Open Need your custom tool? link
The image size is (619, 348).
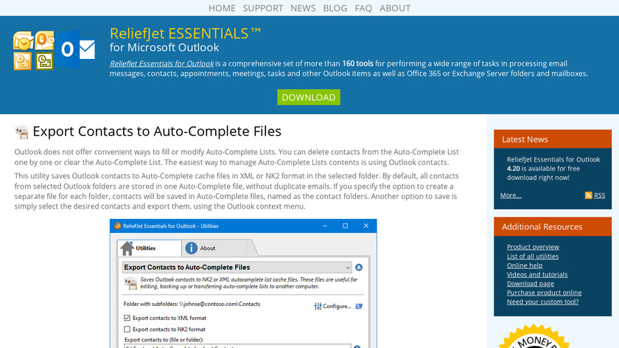click(x=543, y=302)
